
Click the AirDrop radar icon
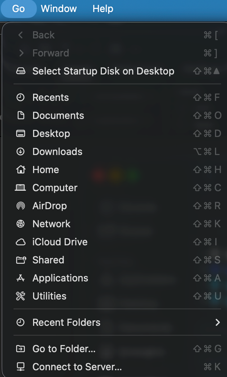click(x=21, y=206)
